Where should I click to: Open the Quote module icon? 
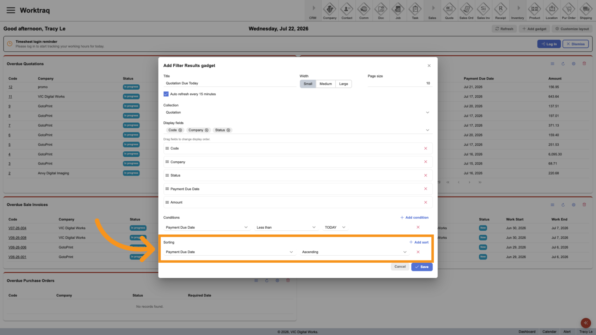pyautogui.click(x=449, y=11)
